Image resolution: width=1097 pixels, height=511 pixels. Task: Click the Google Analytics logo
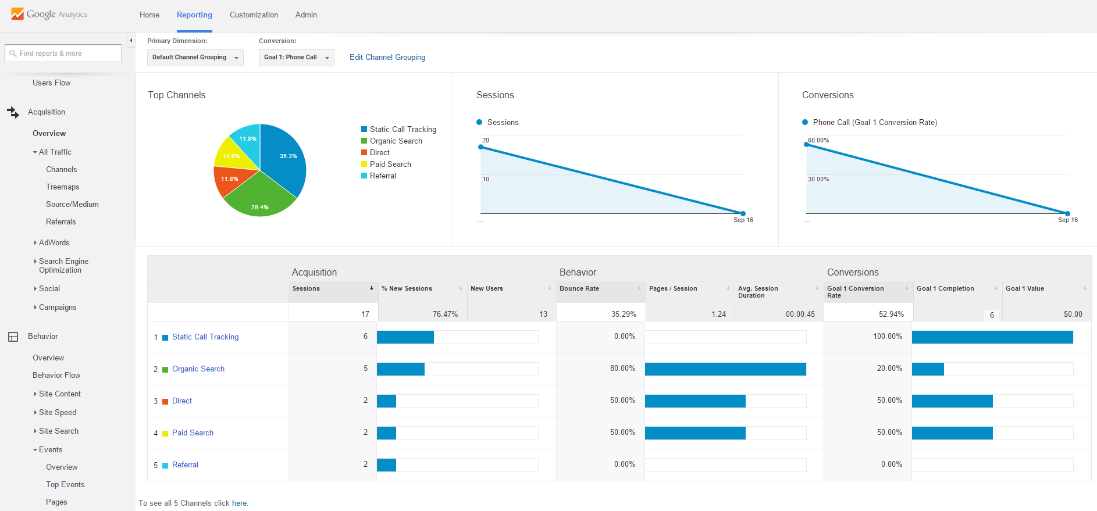tap(49, 14)
